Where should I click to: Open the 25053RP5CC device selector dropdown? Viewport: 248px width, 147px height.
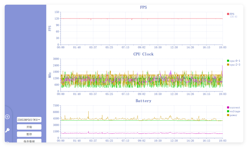[29, 120]
